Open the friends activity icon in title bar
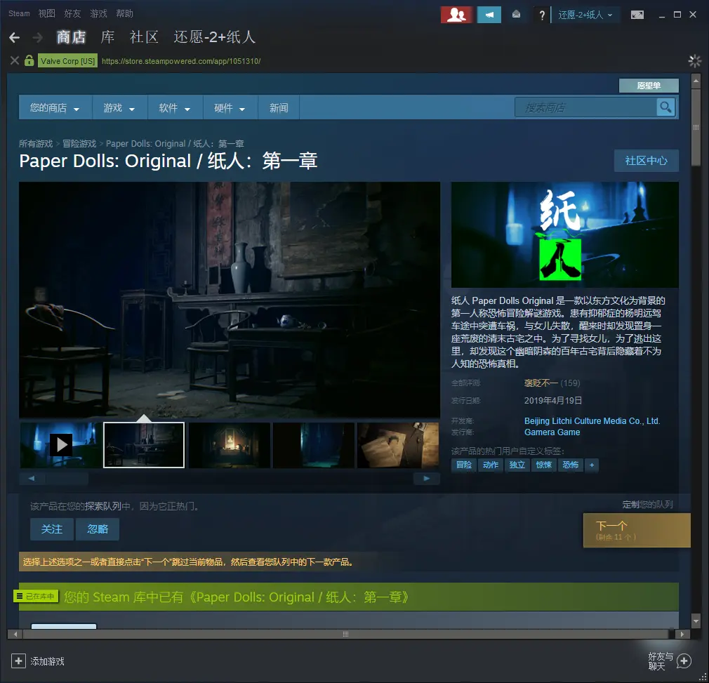Viewport: 709px width, 683px height. (457, 15)
